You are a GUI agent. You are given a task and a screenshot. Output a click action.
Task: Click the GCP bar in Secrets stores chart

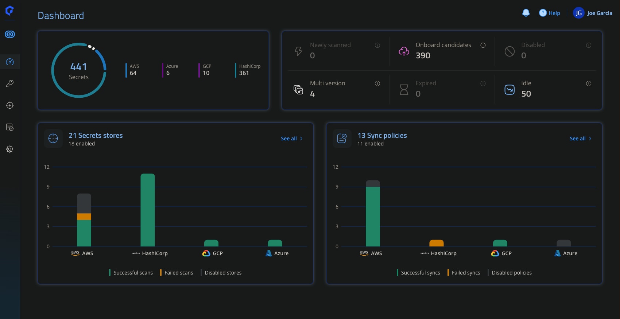tap(211, 243)
